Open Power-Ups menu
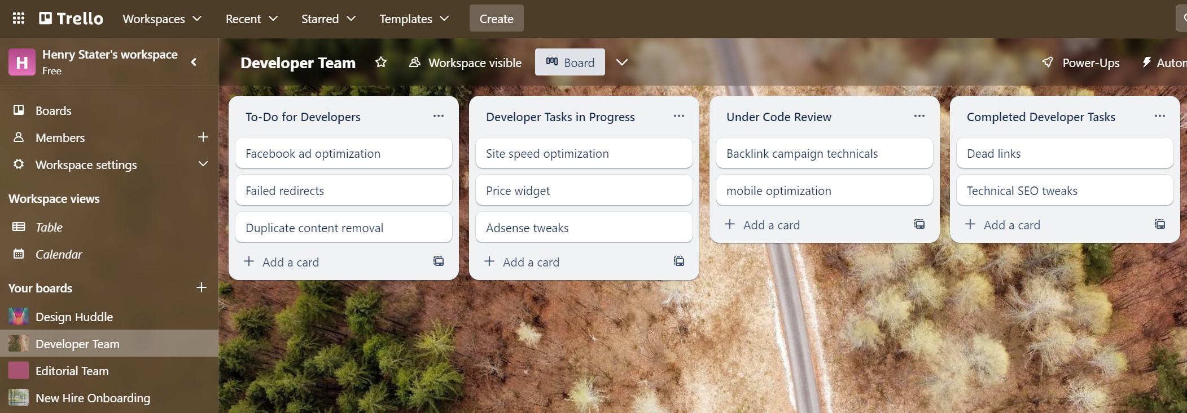Viewport: 1187px width, 413px height. click(x=1081, y=63)
